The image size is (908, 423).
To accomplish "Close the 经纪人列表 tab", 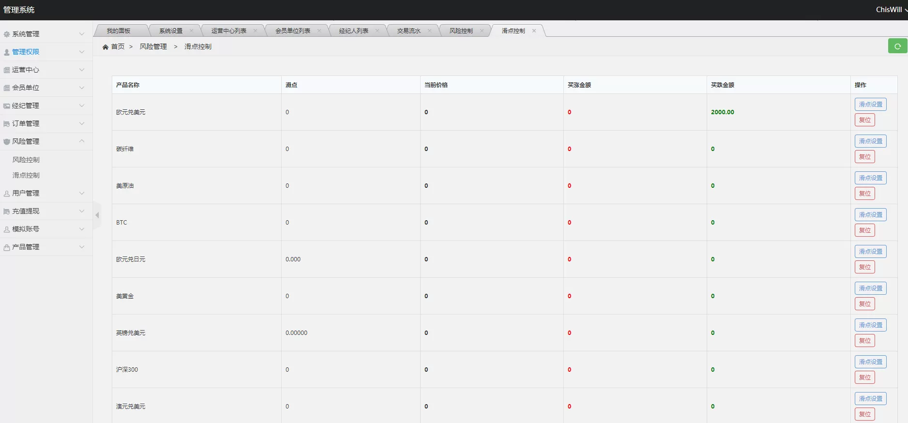I will click(x=377, y=30).
